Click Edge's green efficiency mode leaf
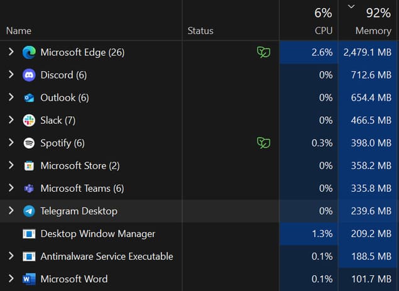The width and height of the screenshot is (399, 291). pyautogui.click(x=264, y=52)
